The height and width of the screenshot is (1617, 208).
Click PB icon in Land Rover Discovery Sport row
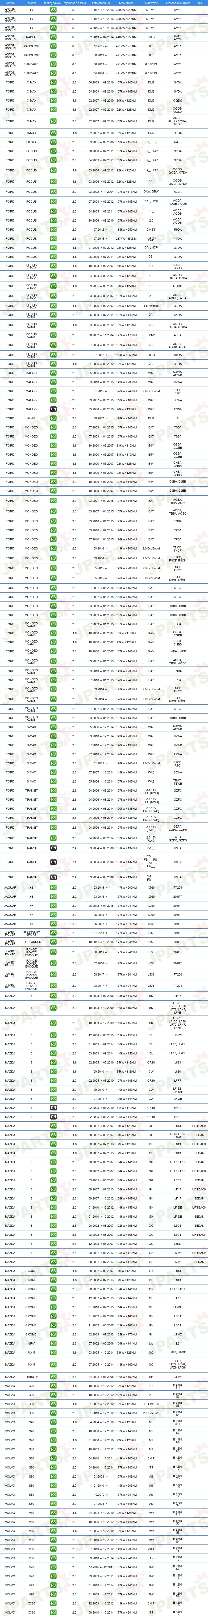(53, 933)
